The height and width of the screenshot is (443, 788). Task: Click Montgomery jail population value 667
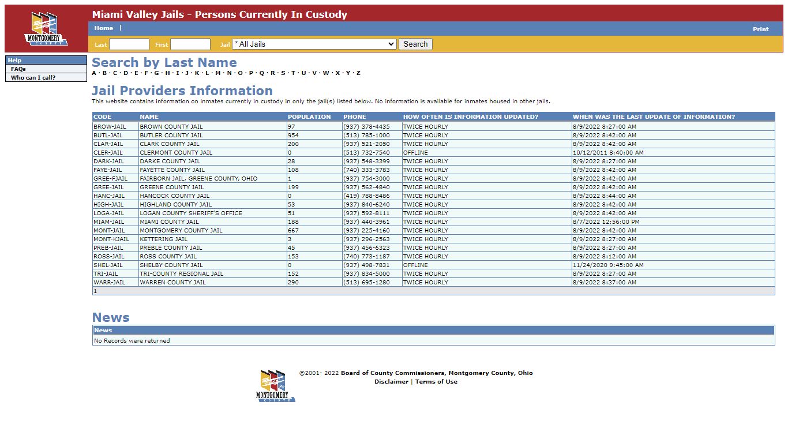(x=292, y=230)
